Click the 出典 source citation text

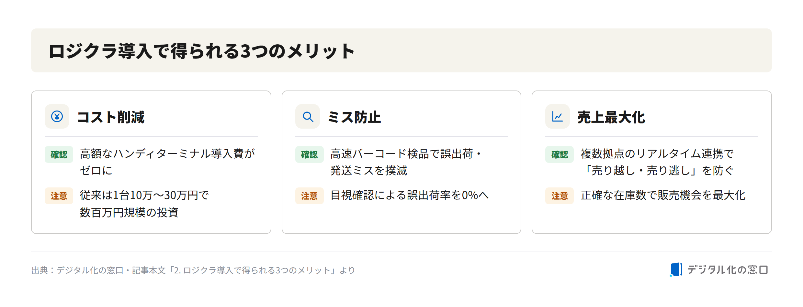(x=193, y=270)
